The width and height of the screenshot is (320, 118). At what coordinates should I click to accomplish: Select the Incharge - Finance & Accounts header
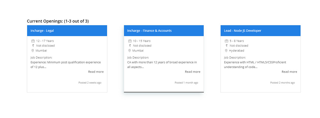tap(164, 31)
